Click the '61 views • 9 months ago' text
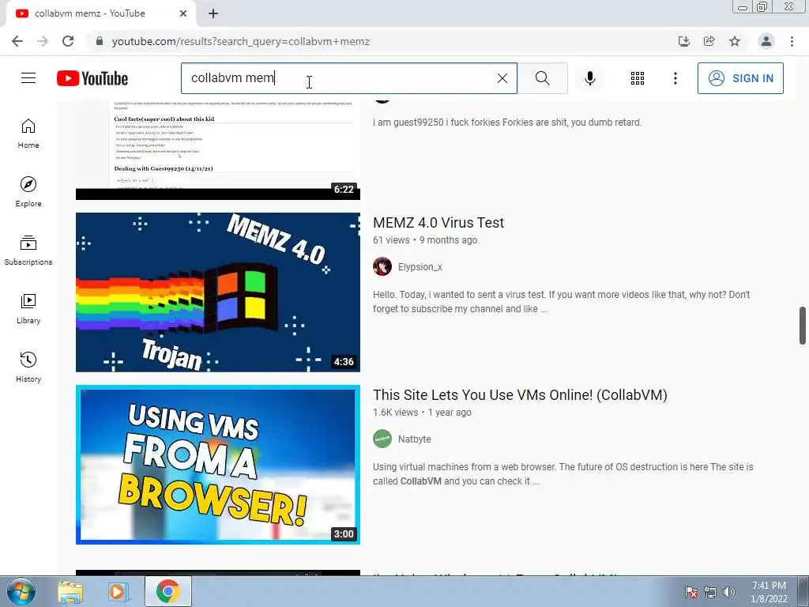Viewport: 809px width, 607px height. coord(425,240)
